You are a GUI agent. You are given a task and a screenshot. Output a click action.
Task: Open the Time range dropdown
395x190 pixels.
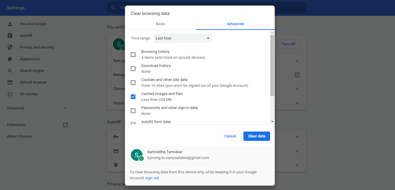click(183, 38)
